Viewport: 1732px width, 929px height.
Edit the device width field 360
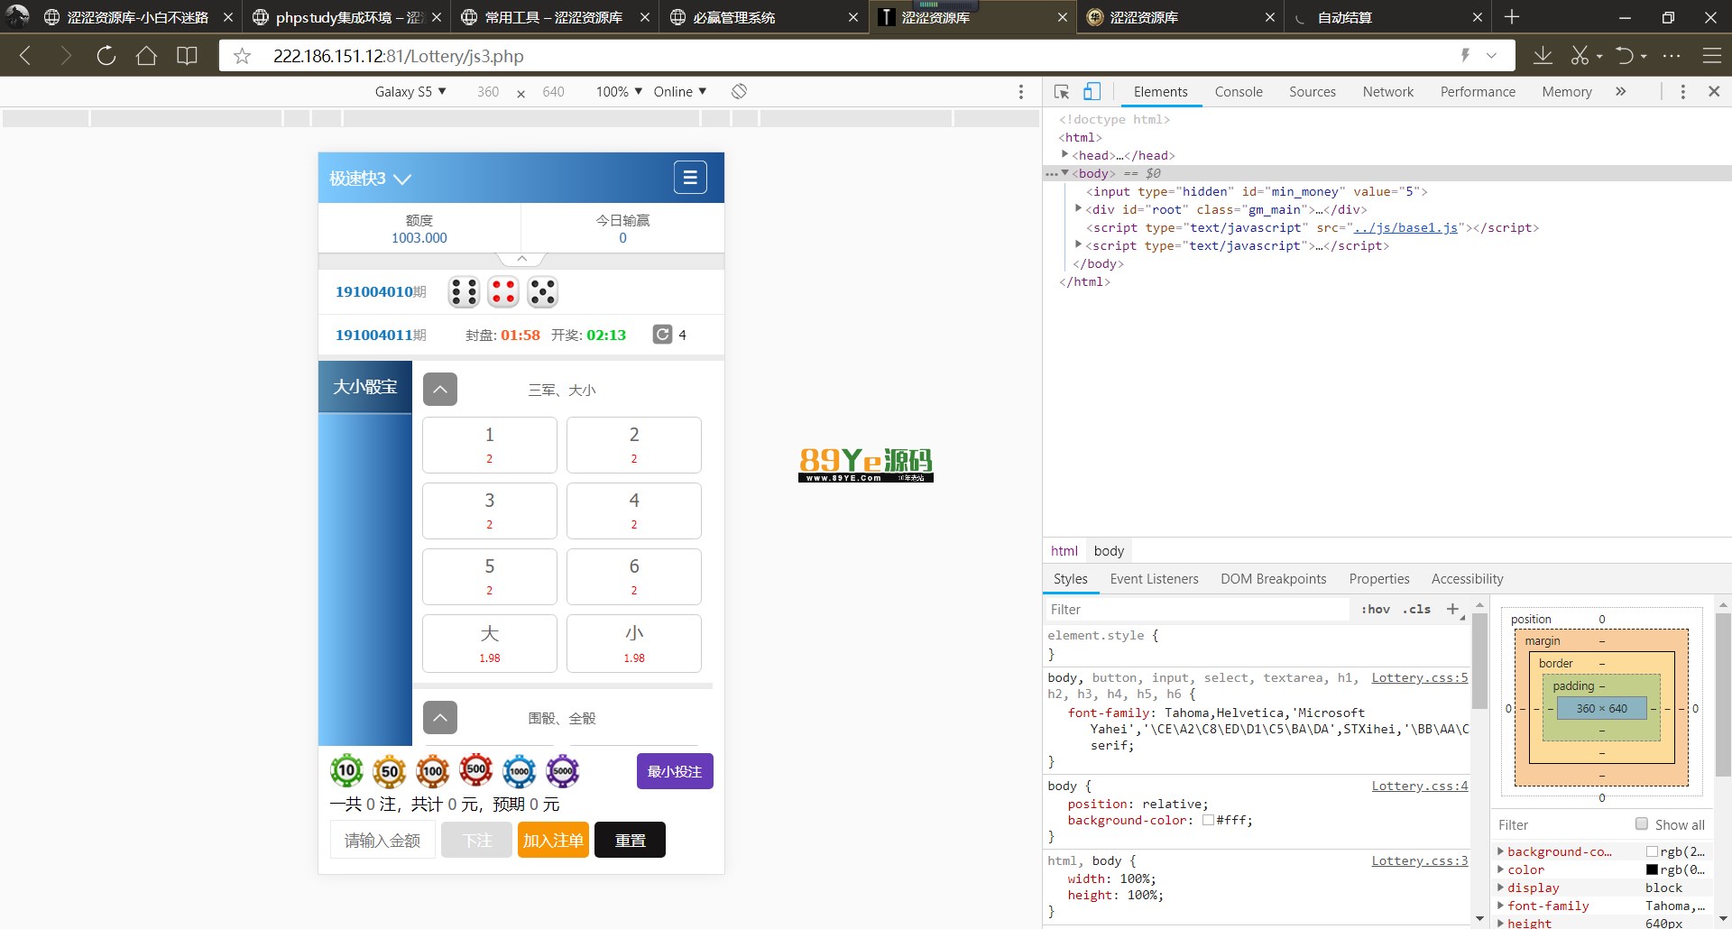(x=488, y=91)
